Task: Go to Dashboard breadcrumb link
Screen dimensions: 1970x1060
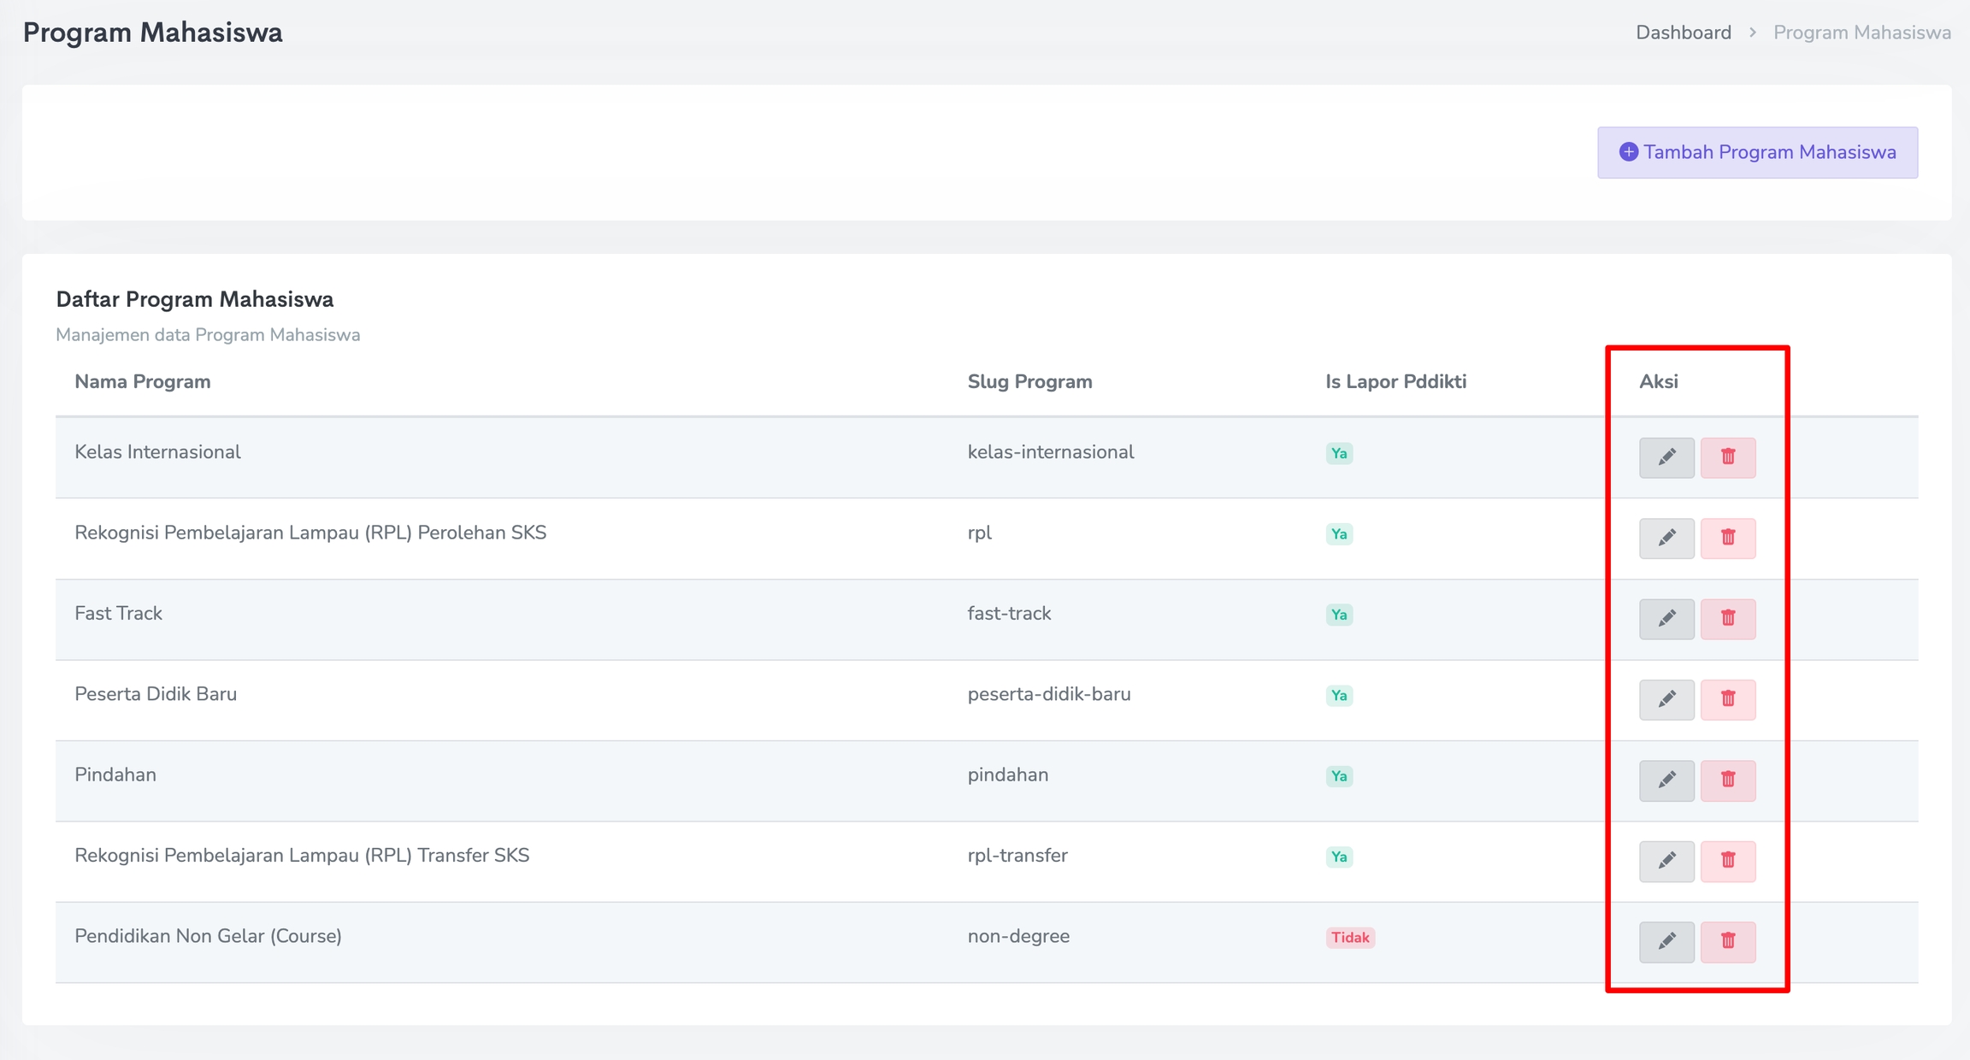Action: 1683,32
